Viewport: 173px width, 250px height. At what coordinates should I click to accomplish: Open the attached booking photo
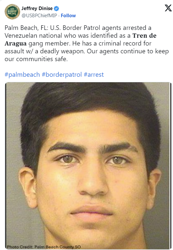pyautogui.click(x=88, y=166)
